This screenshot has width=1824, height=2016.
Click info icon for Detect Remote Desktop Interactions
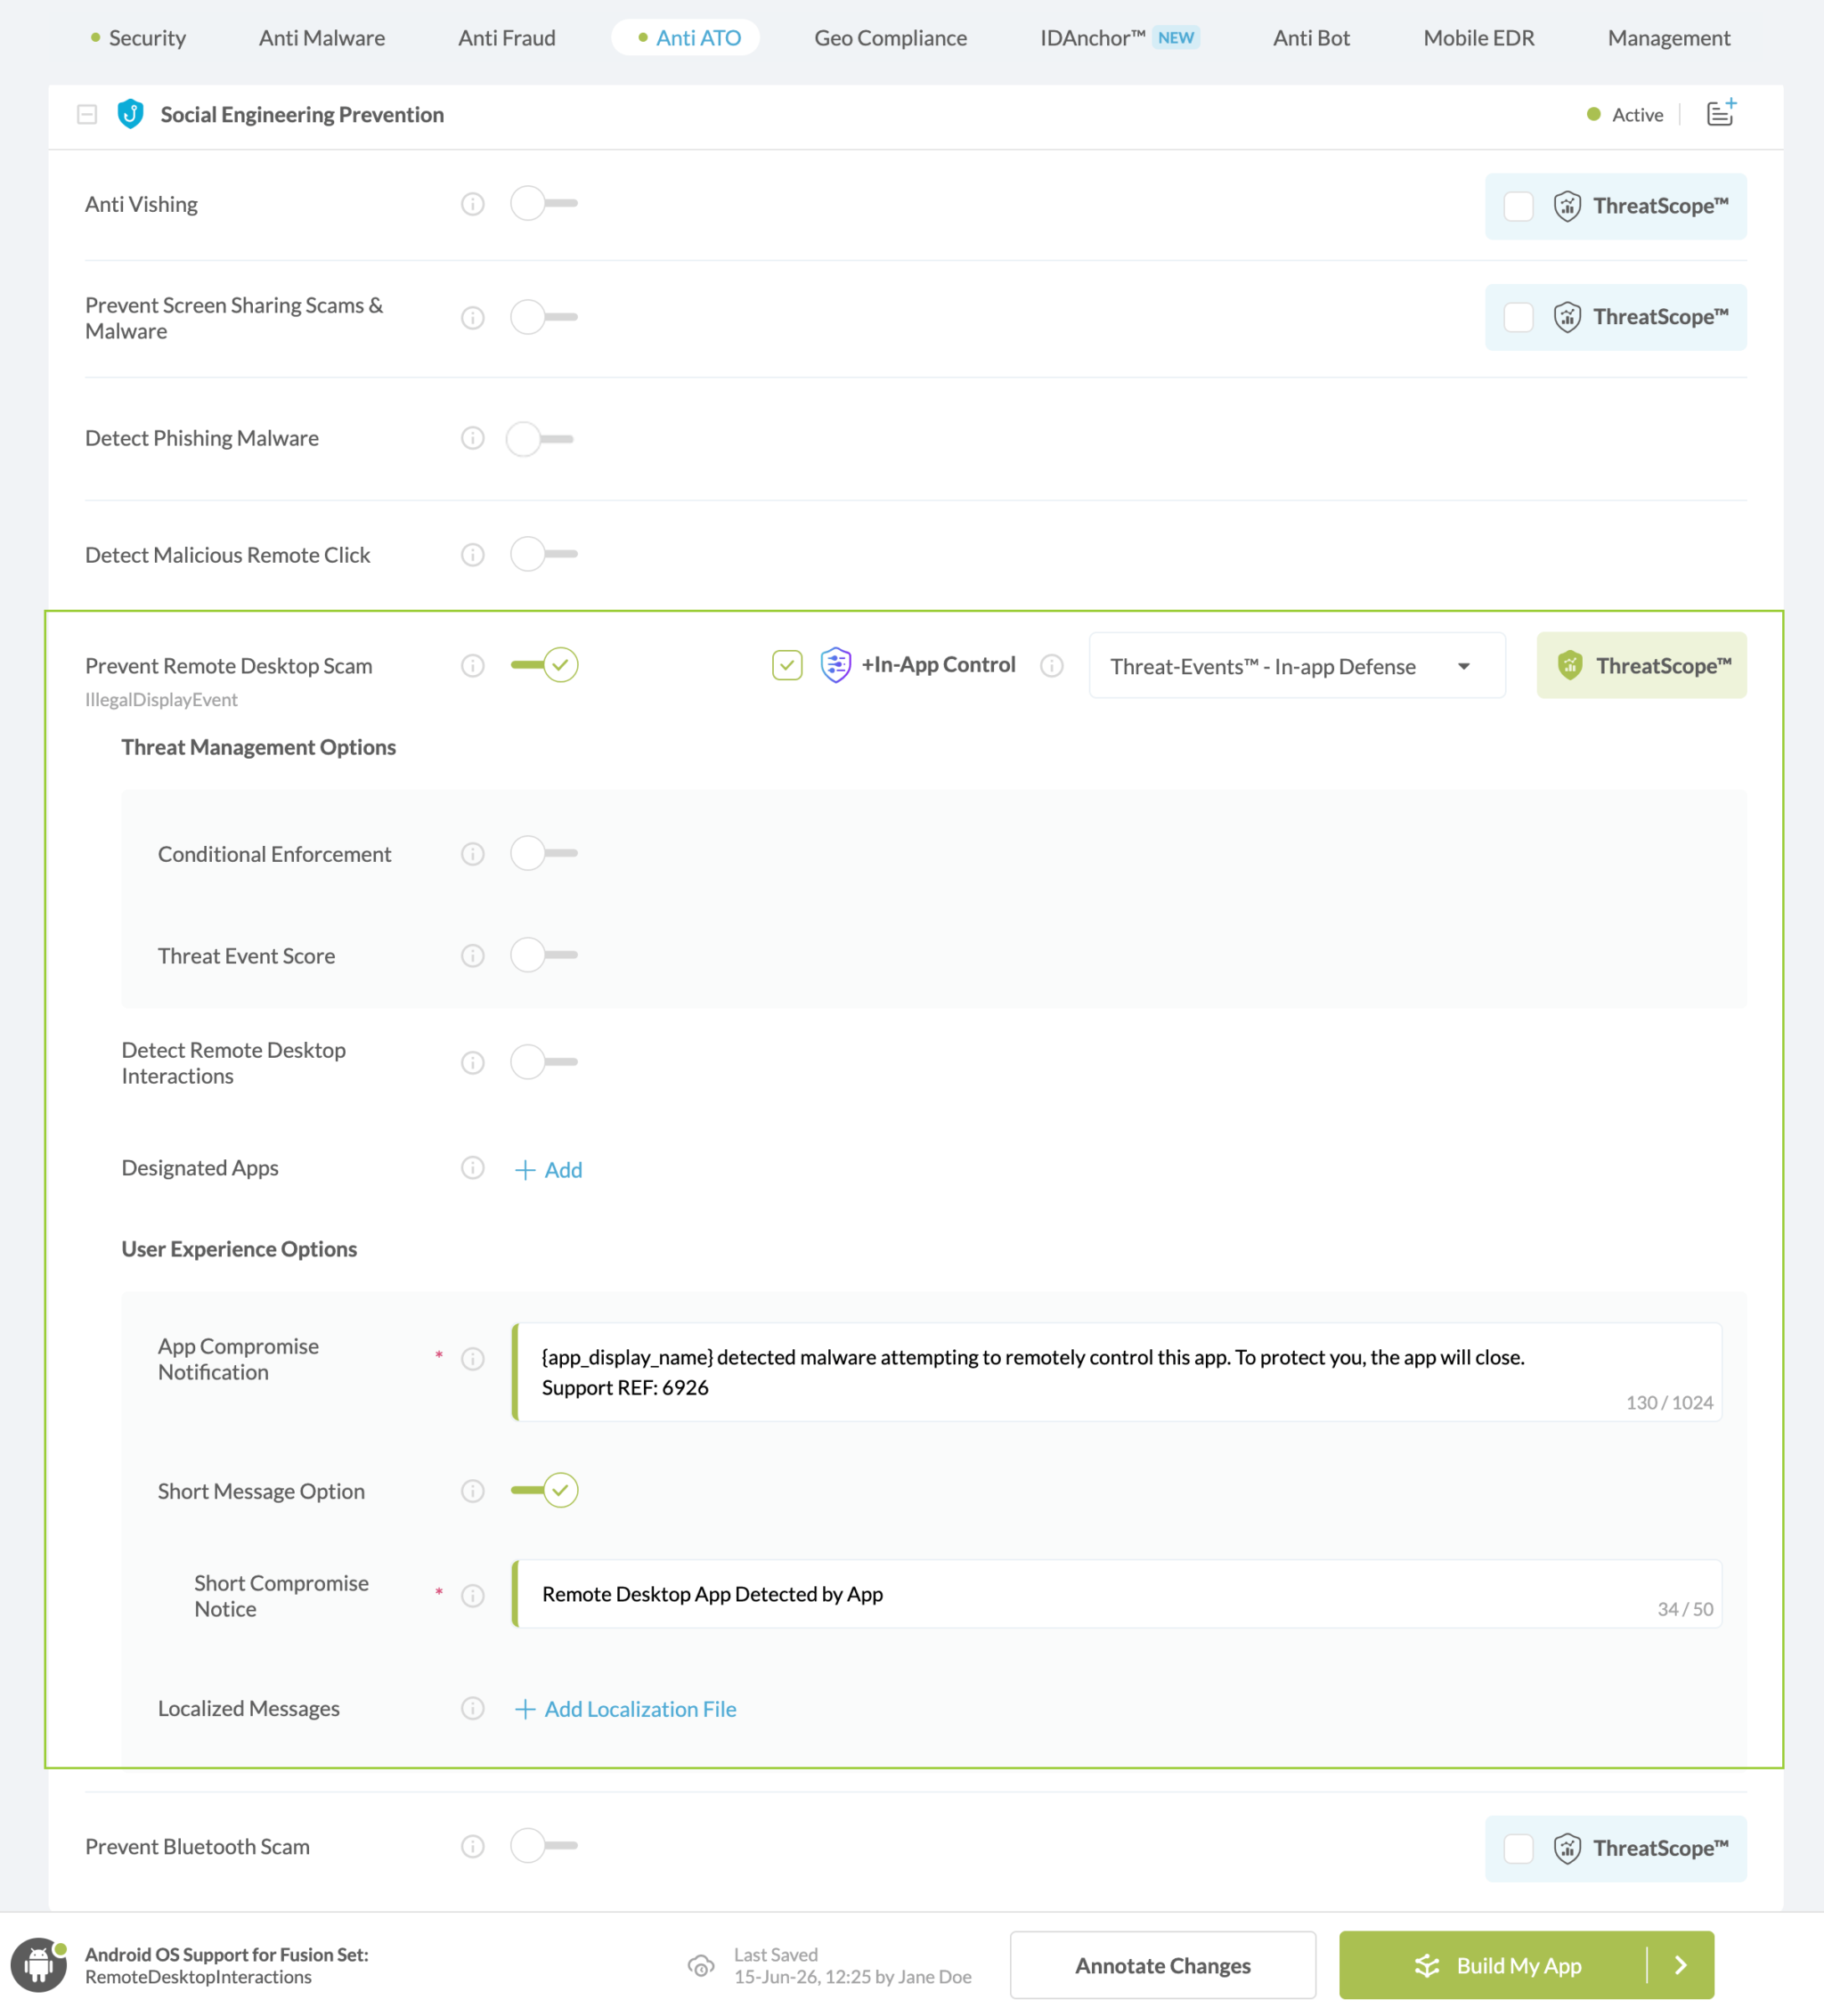pos(472,1063)
